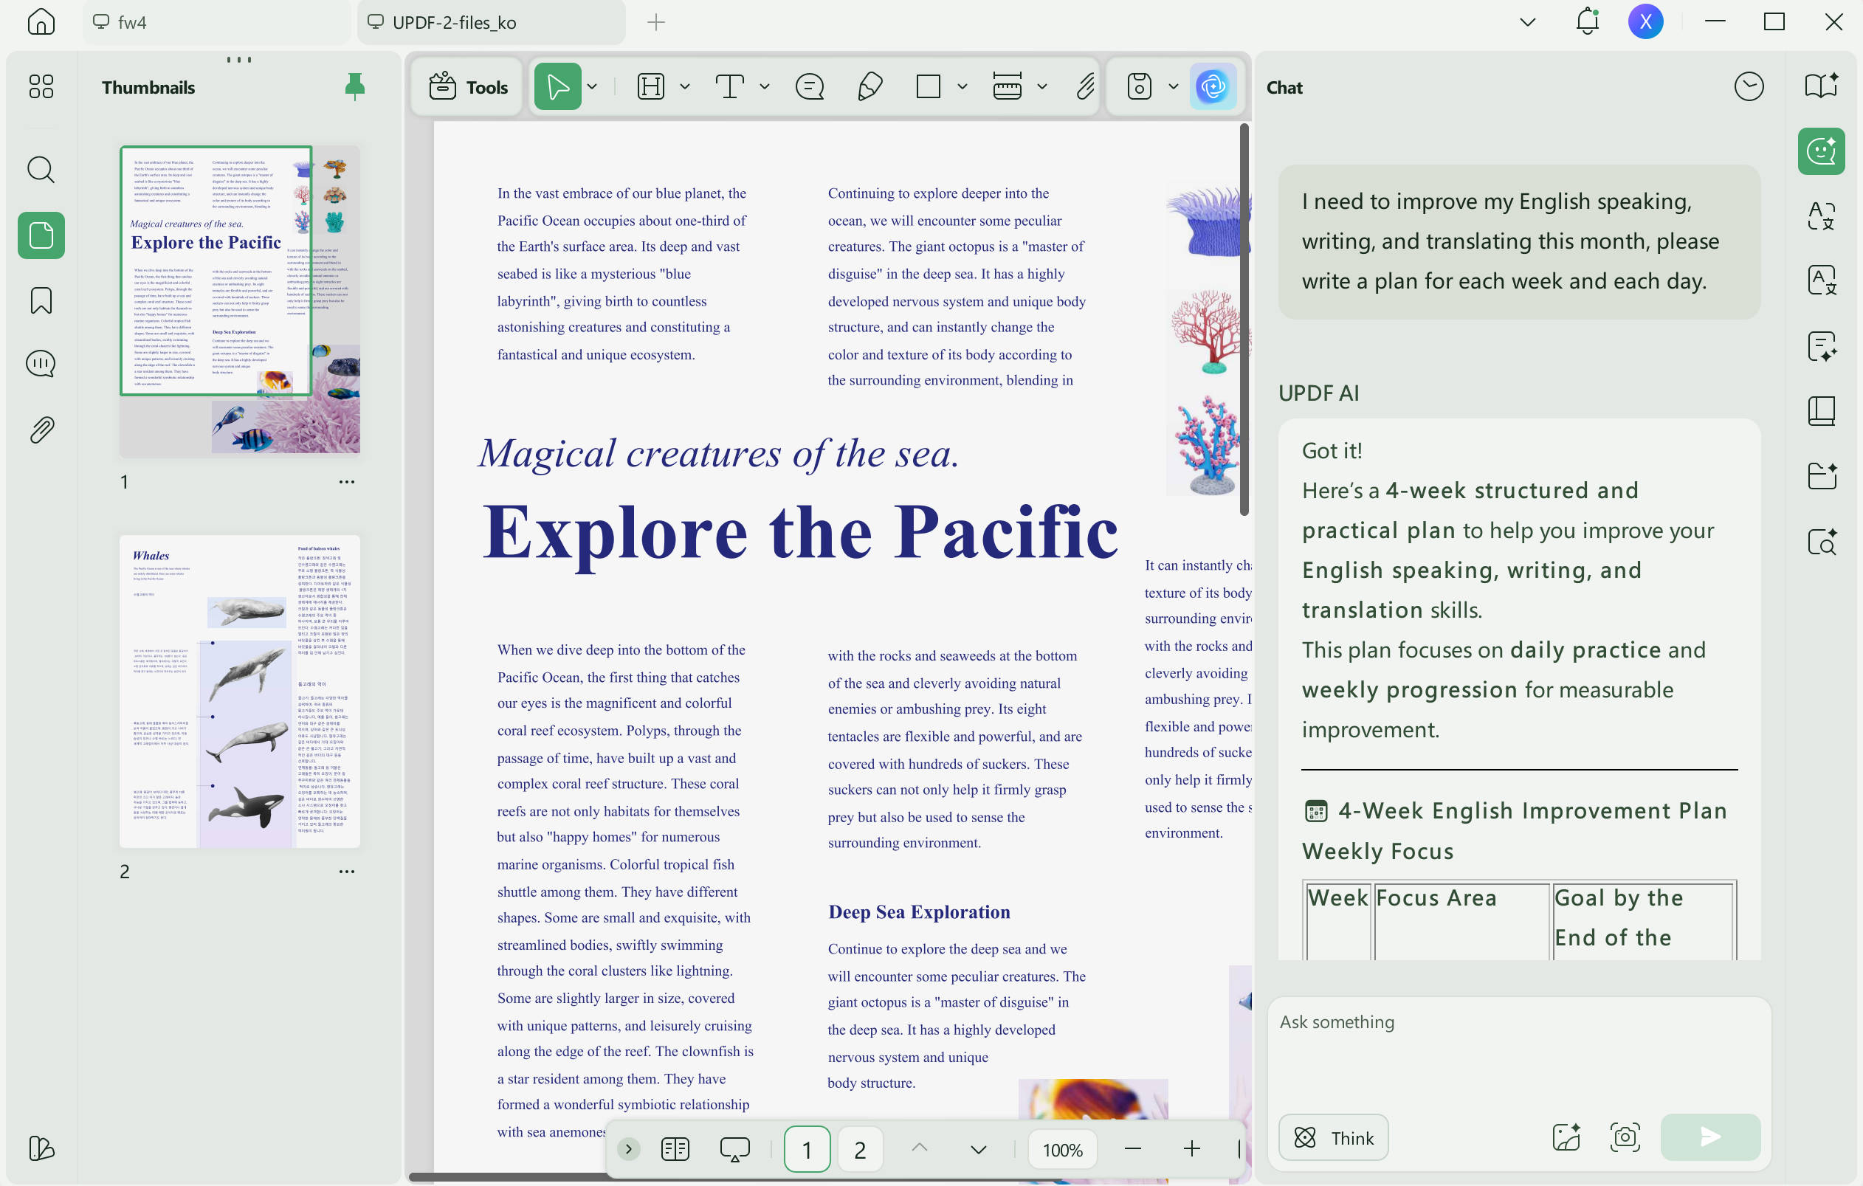Image resolution: width=1863 pixels, height=1186 pixels.
Task: Open more options for thumbnail page 2
Action: point(347,871)
